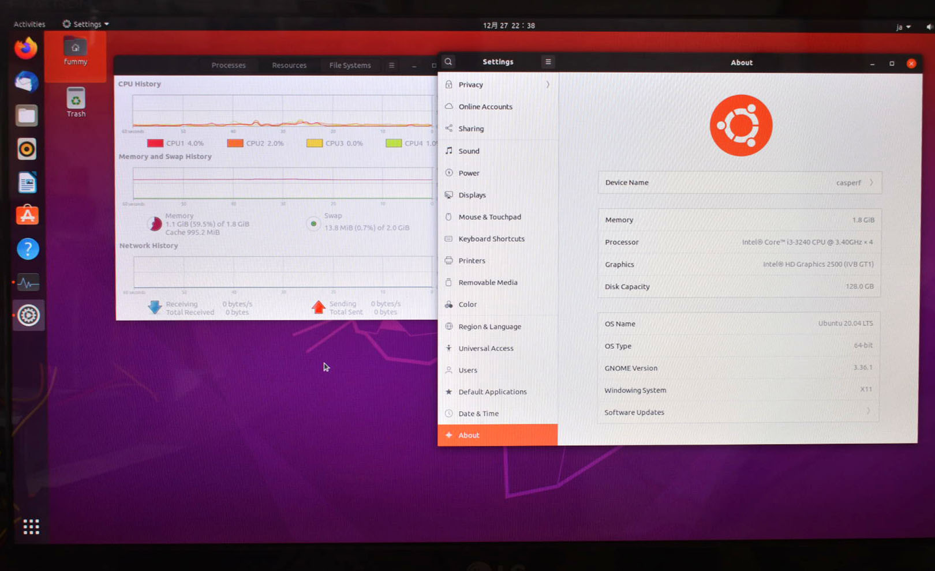Open System Monitor hamburger menu
Viewport: 935px width, 571px height.
pyautogui.click(x=391, y=65)
